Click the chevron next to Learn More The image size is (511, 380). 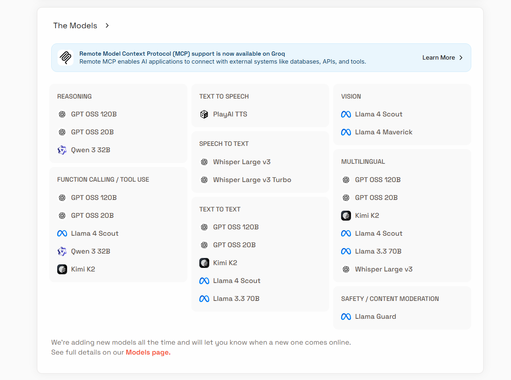tap(461, 58)
